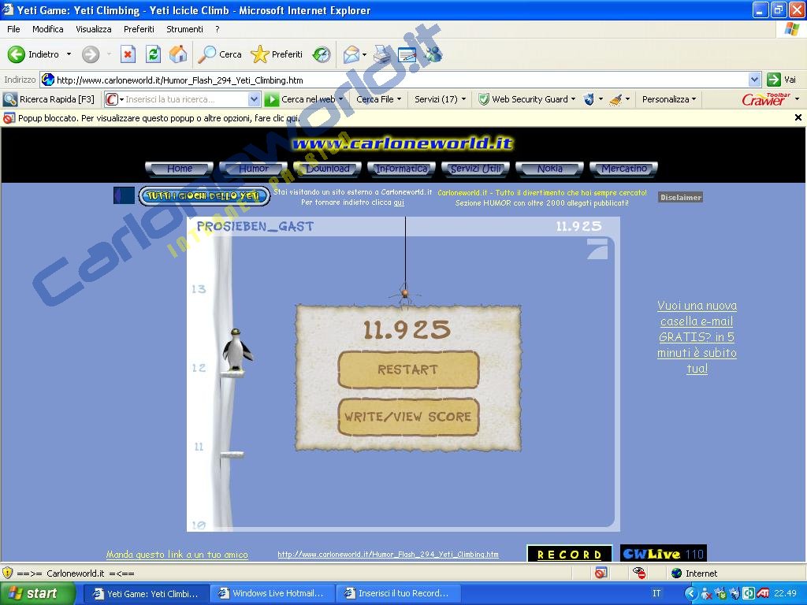
Task: Open the Strumenti menu
Action: [x=184, y=29]
